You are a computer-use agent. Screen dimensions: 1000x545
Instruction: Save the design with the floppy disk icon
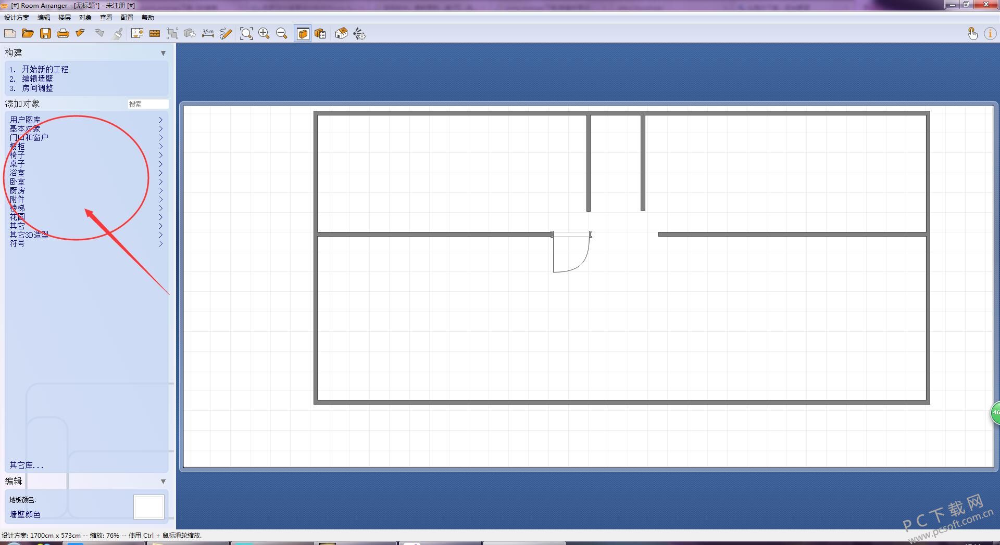45,34
